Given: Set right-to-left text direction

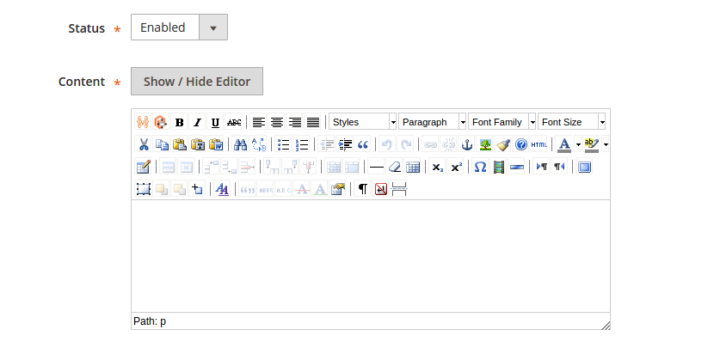Looking at the screenshot, I should [x=560, y=167].
